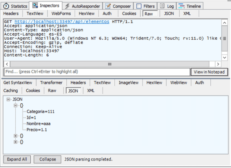Open the WebView response tab
Viewport: 231px width, 168px height.
coord(179,83)
